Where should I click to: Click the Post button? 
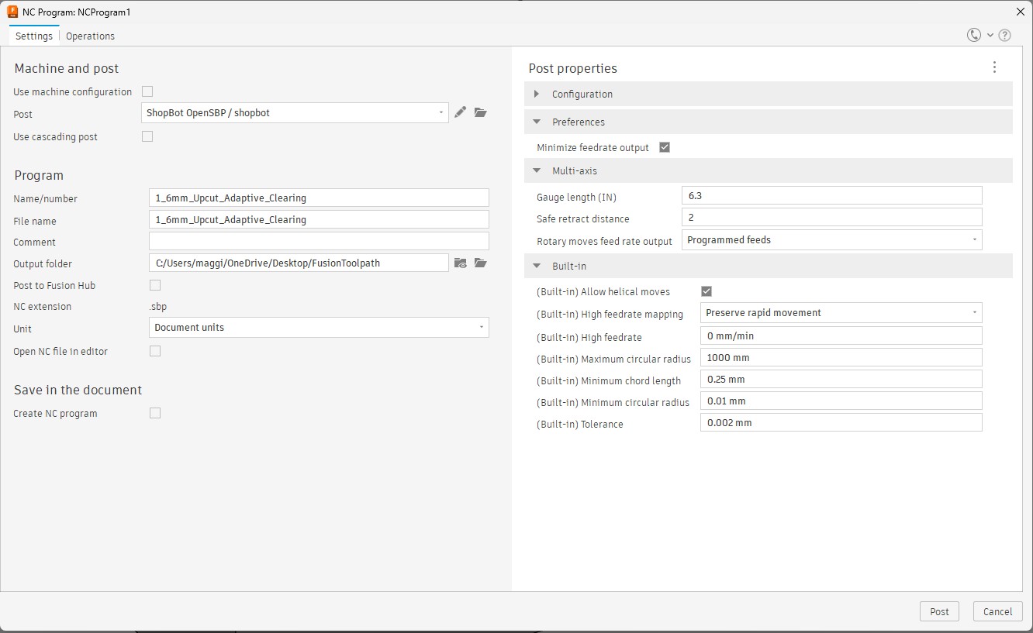coord(939,611)
